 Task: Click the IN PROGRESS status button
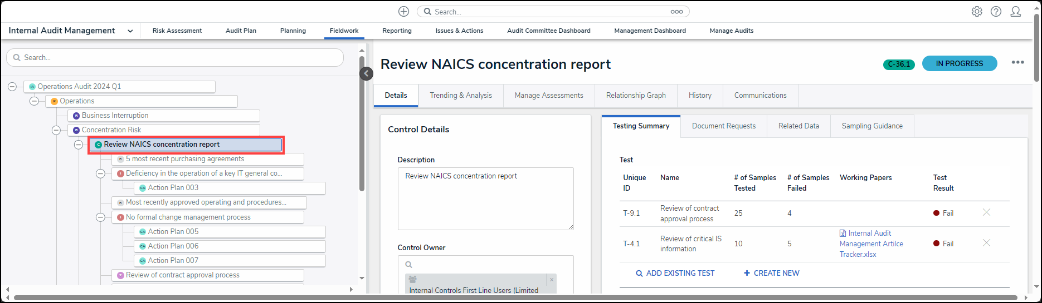pos(959,64)
